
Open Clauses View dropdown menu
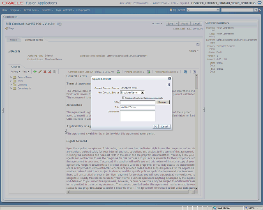[26, 72]
